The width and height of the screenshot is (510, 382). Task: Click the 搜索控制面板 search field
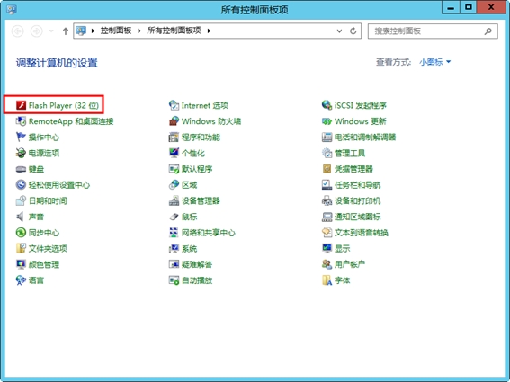click(433, 31)
